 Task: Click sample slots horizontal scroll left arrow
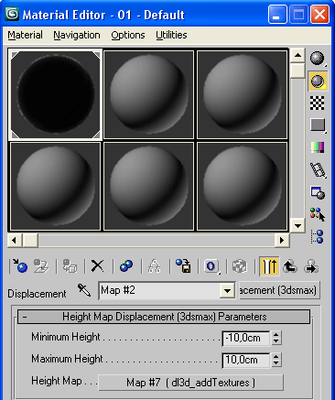point(15,241)
